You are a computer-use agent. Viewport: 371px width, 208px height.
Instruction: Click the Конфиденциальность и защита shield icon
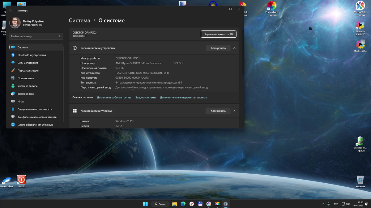click(x=13, y=117)
